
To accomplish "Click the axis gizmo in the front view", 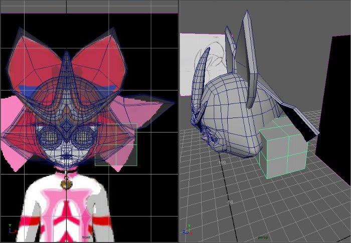I will [x=12, y=228].
